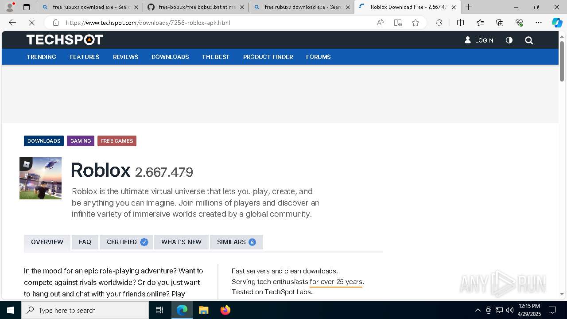Select the CERTIFIED tab
Screen dimensions: 567x319
126,242
